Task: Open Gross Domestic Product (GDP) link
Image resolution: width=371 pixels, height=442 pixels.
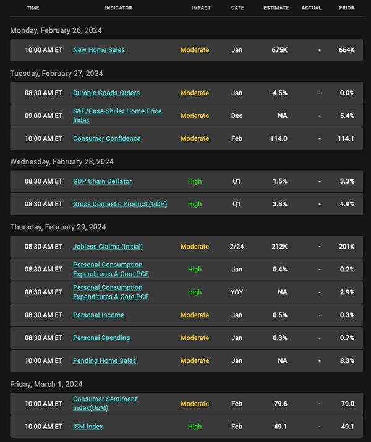Action: 120,204
